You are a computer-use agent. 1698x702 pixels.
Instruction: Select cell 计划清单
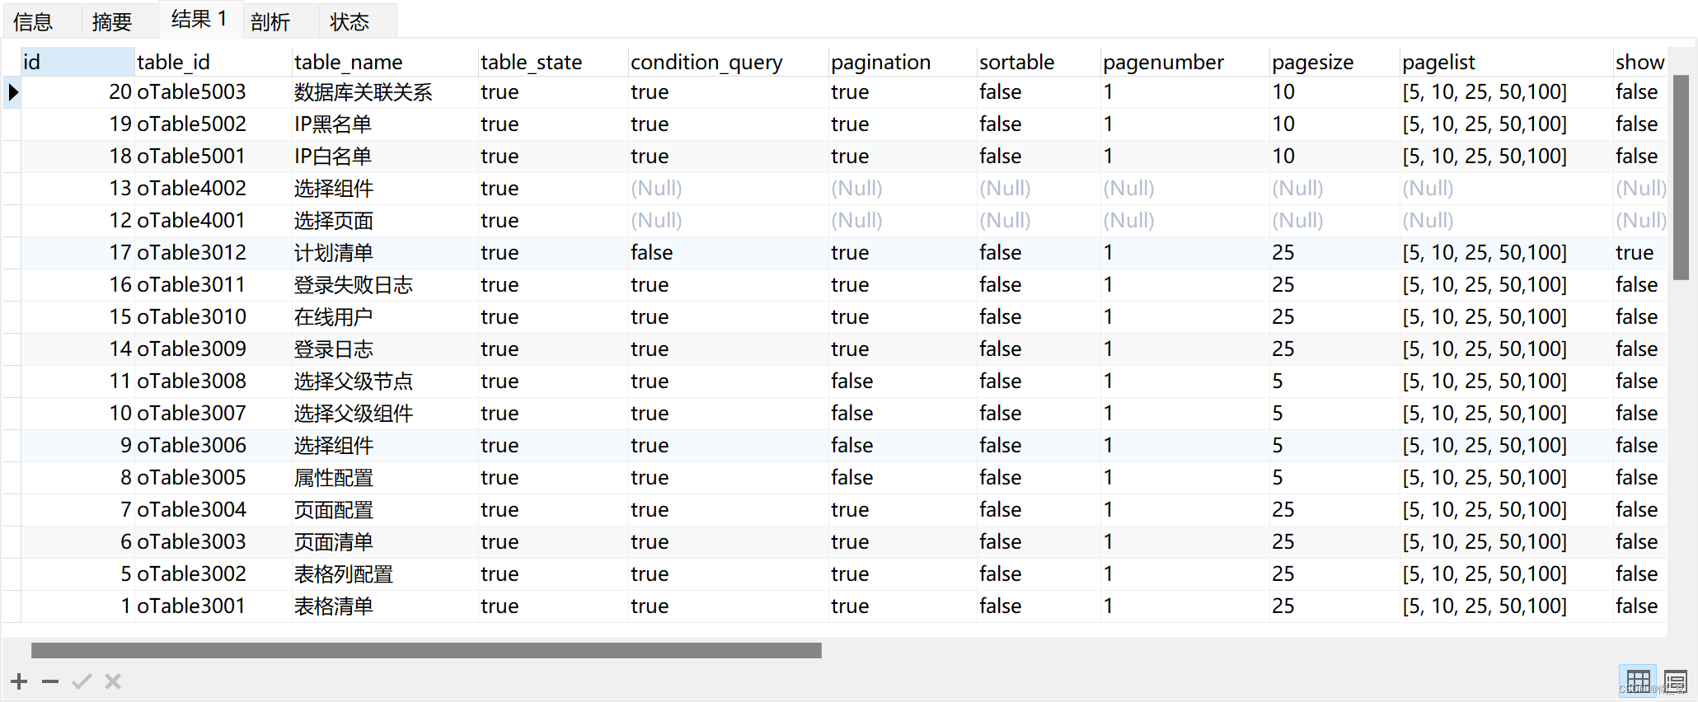(x=385, y=252)
